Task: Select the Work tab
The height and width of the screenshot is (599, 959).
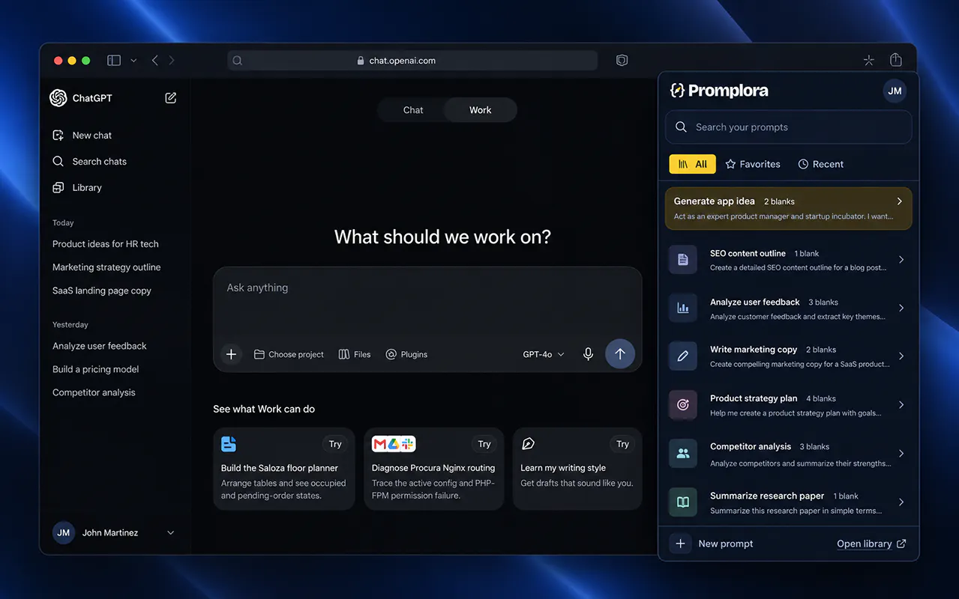Action: [481, 110]
